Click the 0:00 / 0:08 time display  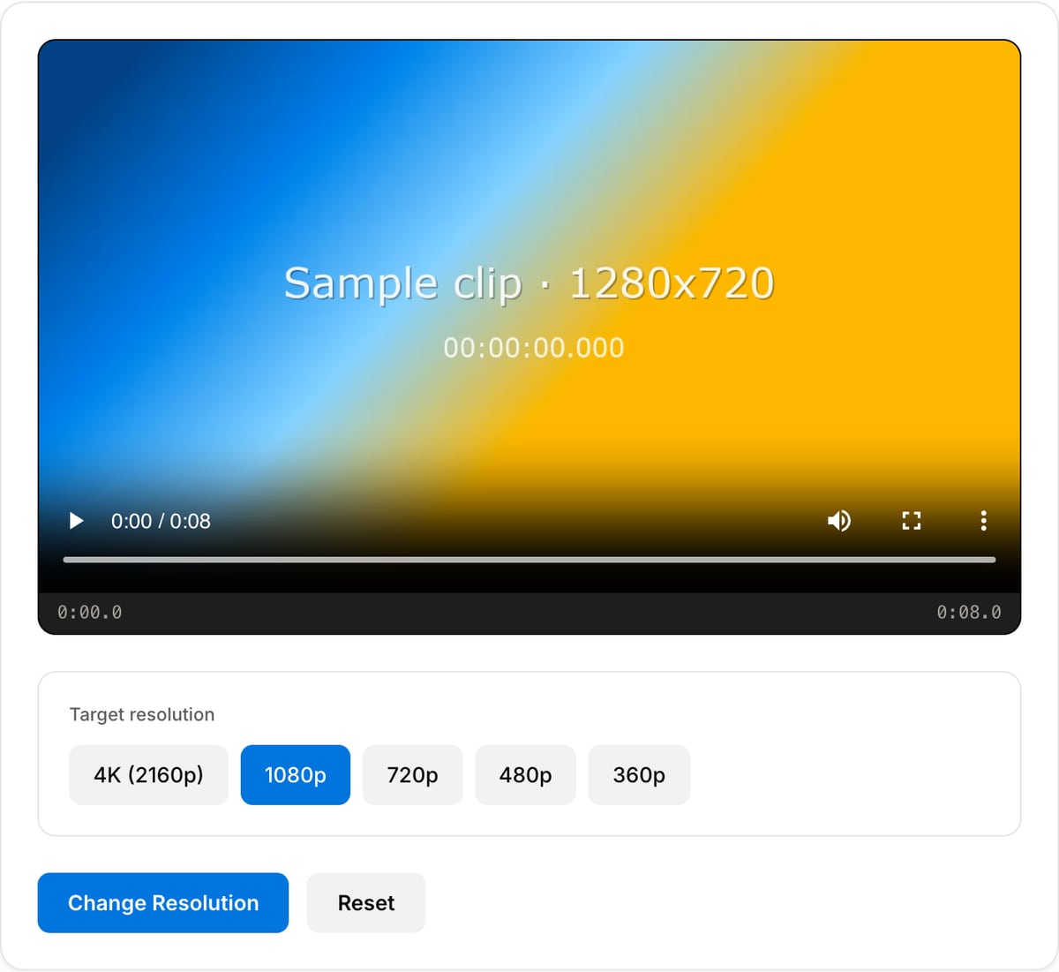pyautogui.click(x=161, y=521)
